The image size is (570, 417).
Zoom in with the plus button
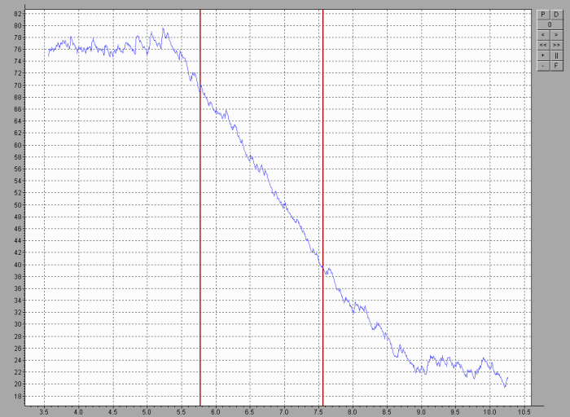coord(543,55)
